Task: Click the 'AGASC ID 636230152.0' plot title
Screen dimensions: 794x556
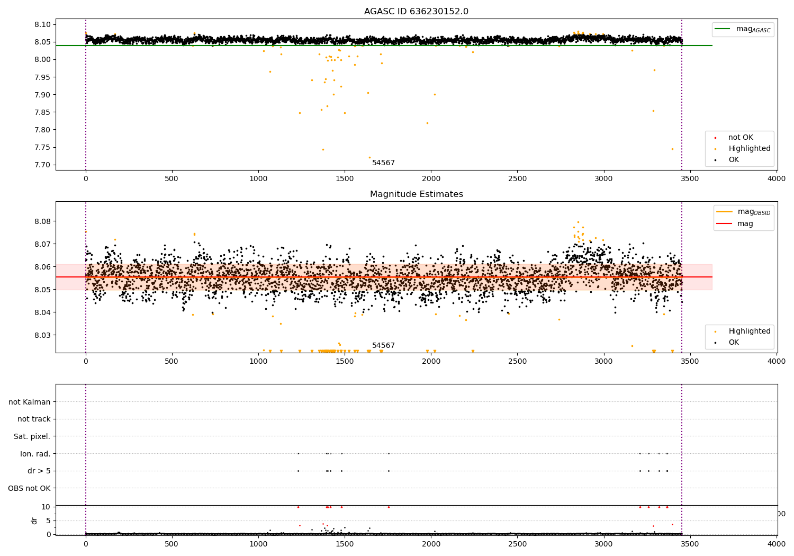Action: coord(416,12)
